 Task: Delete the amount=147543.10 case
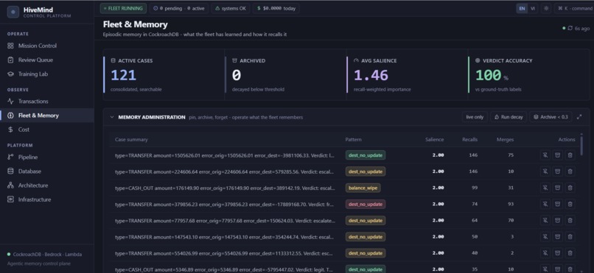[x=570, y=236]
